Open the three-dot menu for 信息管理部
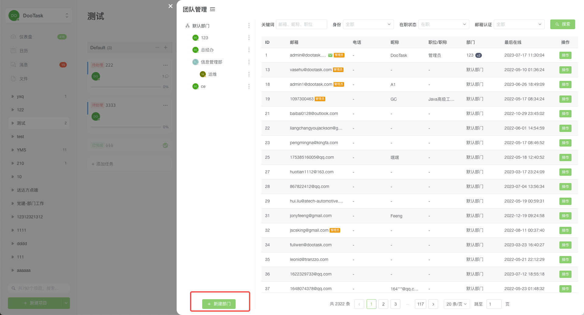Viewport: 584px width, 315px height. (249, 62)
